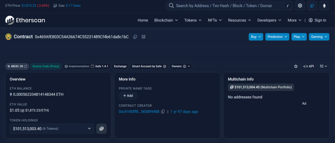
Task: Open checklist more options dropdown
Action: coord(323,66)
